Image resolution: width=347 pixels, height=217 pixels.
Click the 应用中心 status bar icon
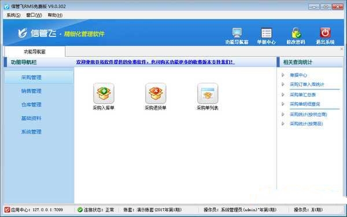click(7, 209)
